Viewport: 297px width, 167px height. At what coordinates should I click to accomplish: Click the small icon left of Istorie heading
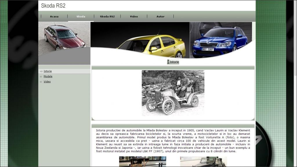point(168,62)
